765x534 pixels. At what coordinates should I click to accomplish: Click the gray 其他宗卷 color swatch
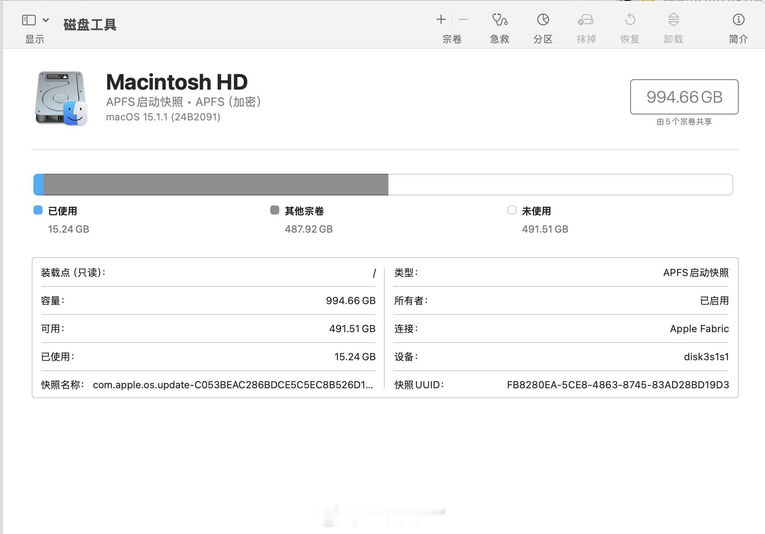(275, 210)
